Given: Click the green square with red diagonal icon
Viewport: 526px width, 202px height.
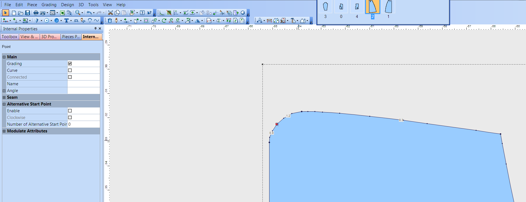Looking at the screenshot, I should click(x=169, y=13).
